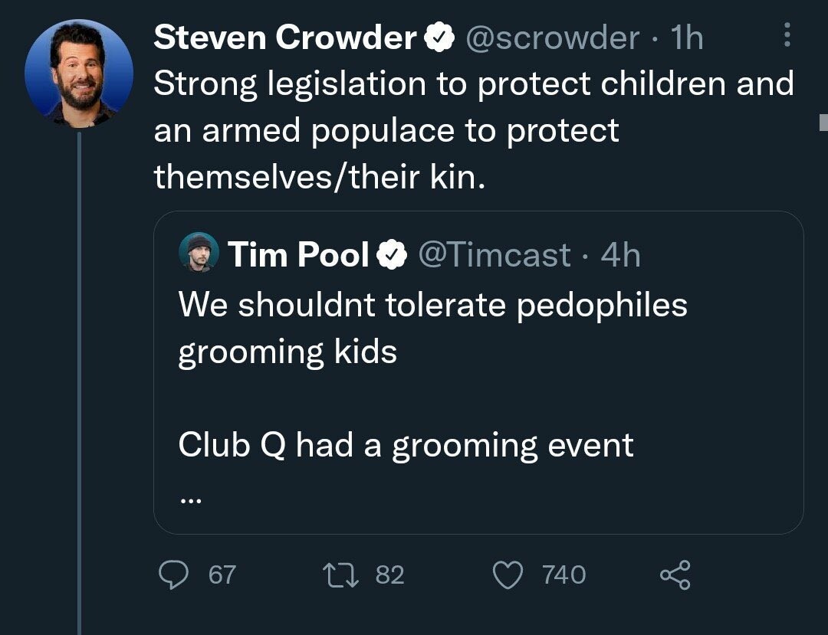
Task: Open the main tweet author's profile picture
Action: (78, 74)
